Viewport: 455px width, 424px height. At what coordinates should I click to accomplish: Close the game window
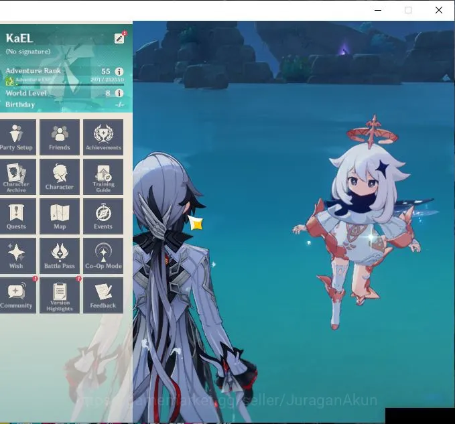pos(439,10)
